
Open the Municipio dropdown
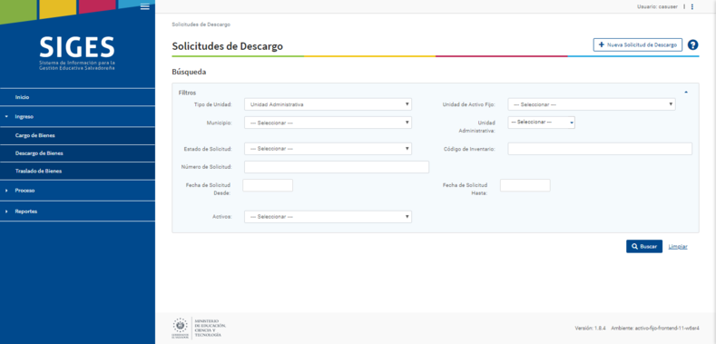point(328,123)
